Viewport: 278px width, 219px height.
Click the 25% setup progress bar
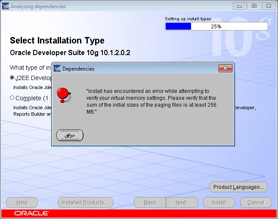coord(216,26)
